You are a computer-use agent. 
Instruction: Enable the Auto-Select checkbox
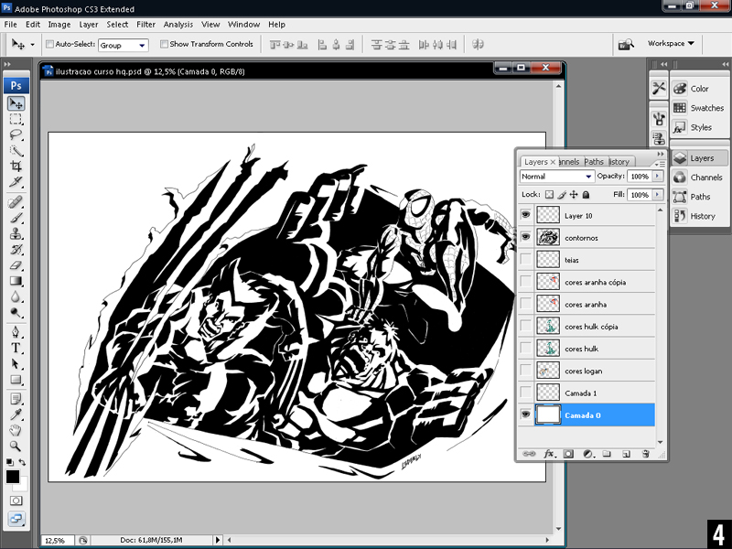pos(48,44)
